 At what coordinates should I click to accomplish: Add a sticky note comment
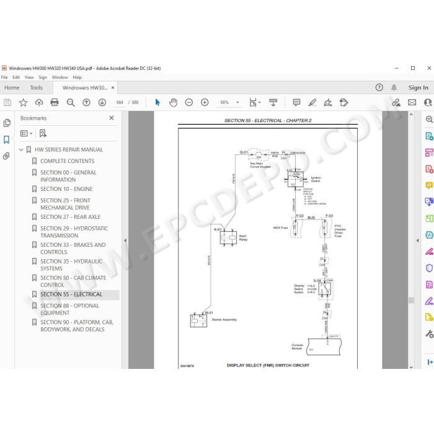pyautogui.click(x=296, y=102)
